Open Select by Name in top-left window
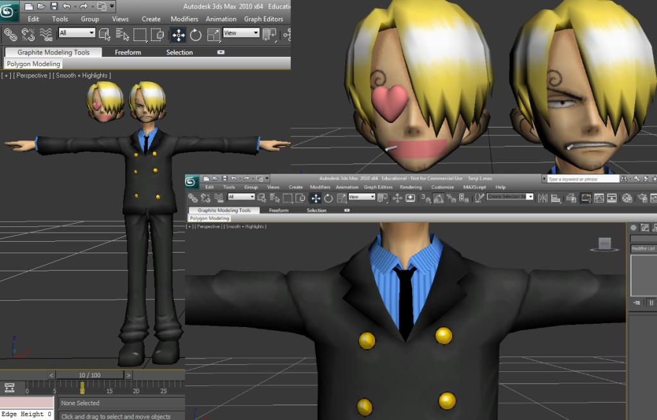Image resolution: width=657 pixels, height=420 pixels. point(122,34)
